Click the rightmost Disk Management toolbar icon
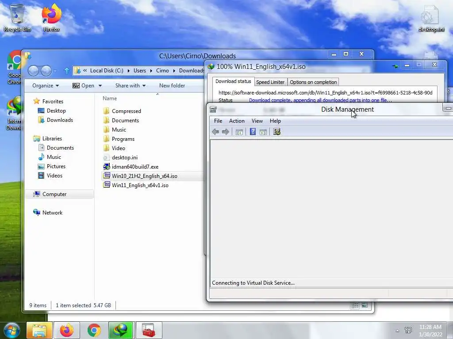 click(277, 132)
